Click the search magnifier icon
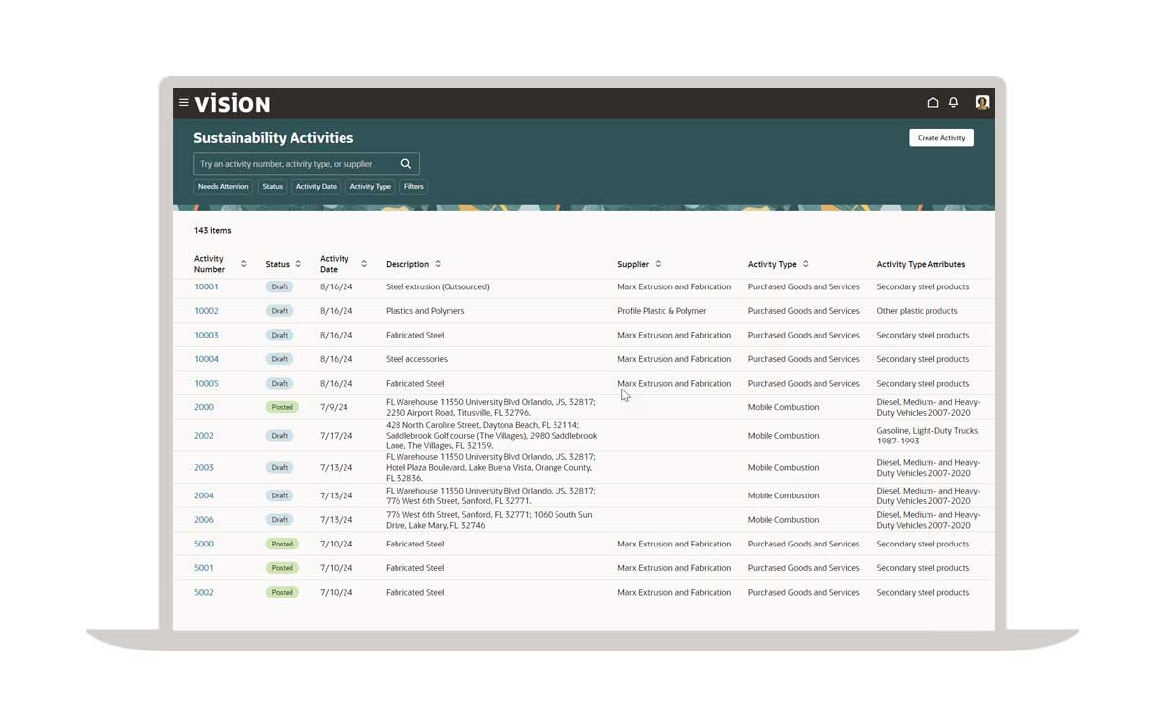1165x728 pixels. point(406,164)
